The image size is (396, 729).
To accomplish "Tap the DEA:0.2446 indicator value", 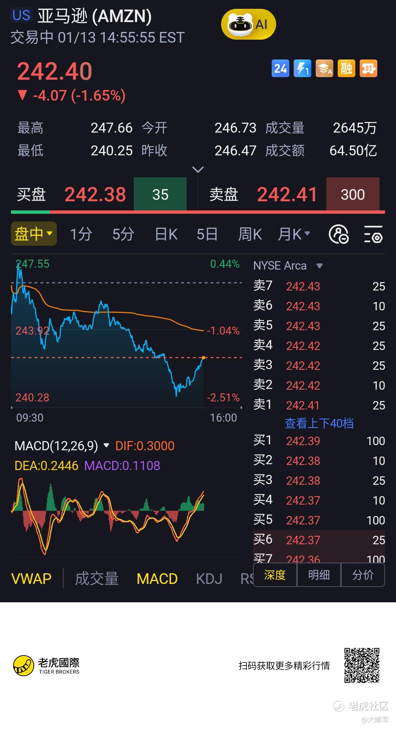I will pos(46,466).
